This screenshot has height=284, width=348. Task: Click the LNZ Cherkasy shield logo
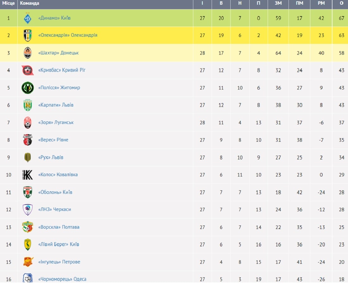pyautogui.click(x=28, y=210)
